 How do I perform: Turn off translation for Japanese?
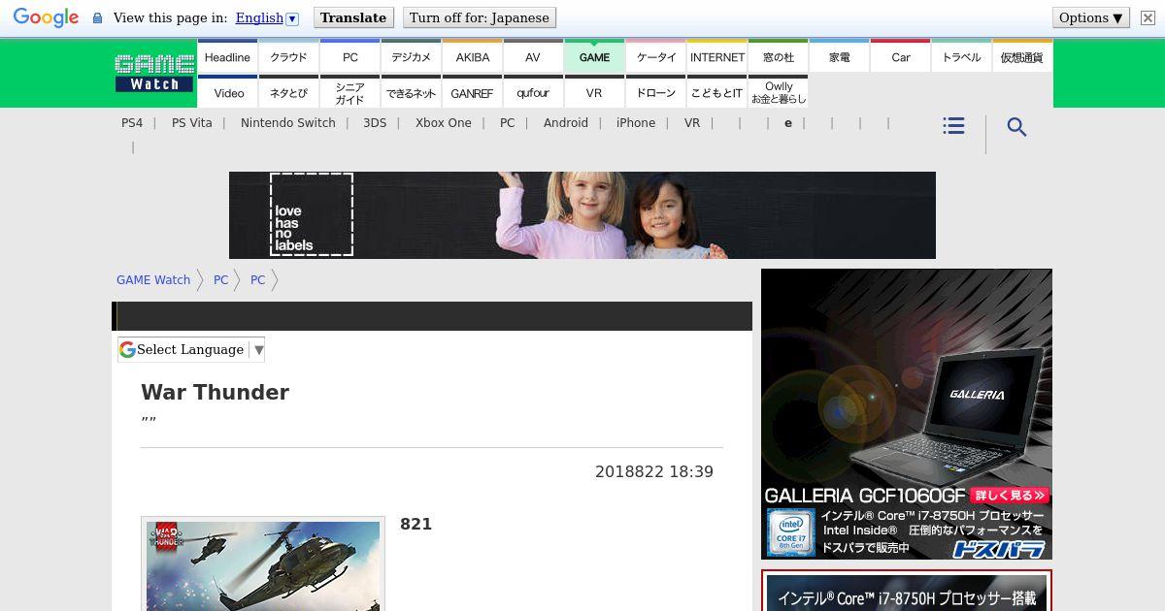(x=480, y=17)
